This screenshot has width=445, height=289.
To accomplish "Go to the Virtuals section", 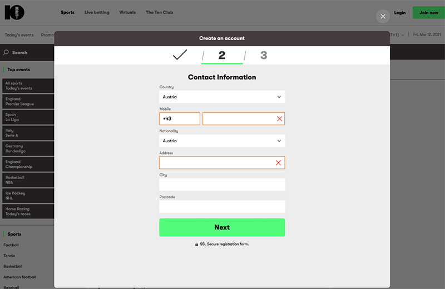I will pyautogui.click(x=127, y=12).
